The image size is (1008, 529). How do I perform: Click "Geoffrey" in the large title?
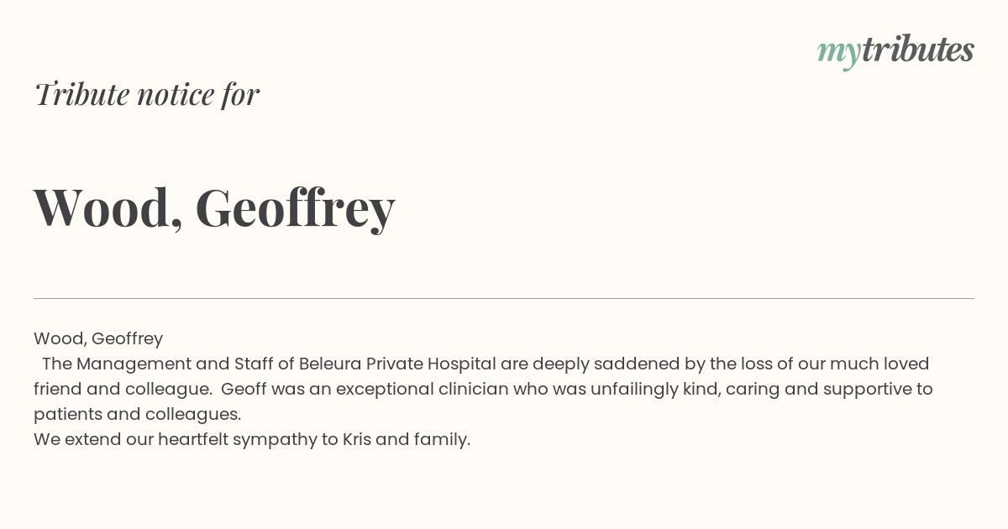pyautogui.click(x=295, y=208)
